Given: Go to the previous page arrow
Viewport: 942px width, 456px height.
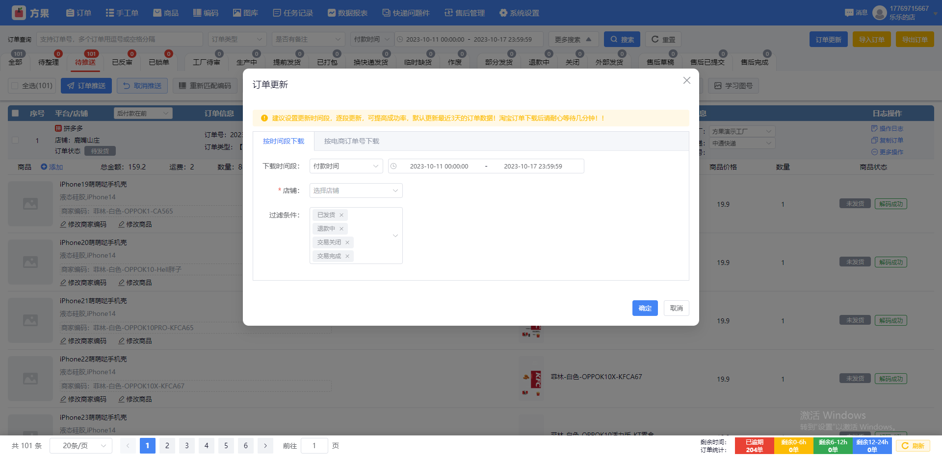Looking at the screenshot, I should click(128, 446).
